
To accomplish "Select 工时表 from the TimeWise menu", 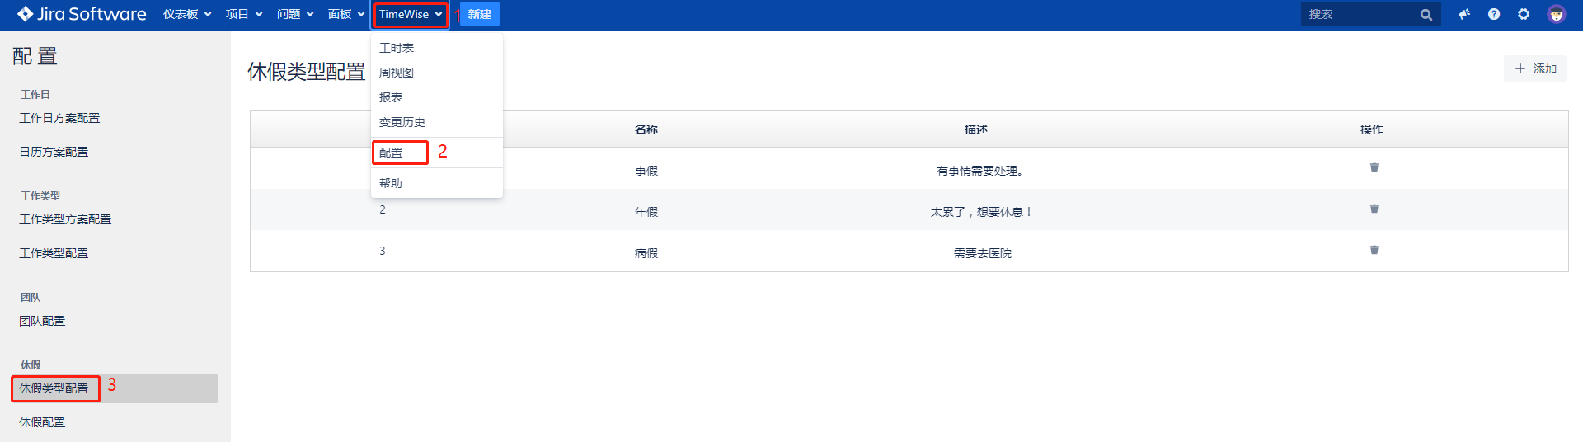I will (x=397, y=48).
